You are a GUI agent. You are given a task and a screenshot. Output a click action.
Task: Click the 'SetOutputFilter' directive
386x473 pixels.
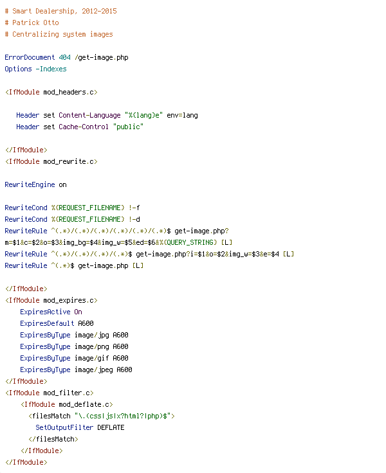tap(64, 428)
